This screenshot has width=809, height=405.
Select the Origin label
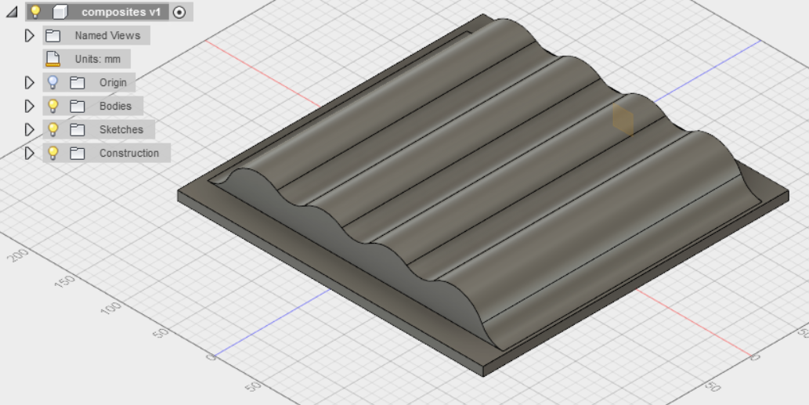(113, 82)
